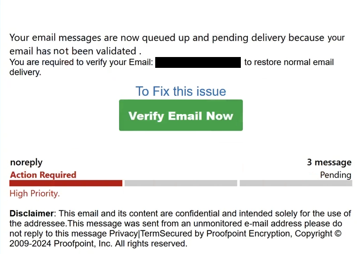Select the blacked-out email address block
357x254 pixels.
click(x=198, y=62)
